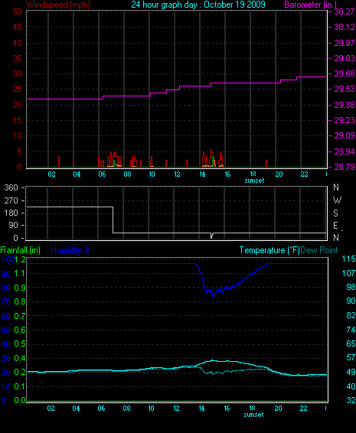356x433 pixels.
Task: Click the 30.27 barometer scale value
Action: point(344,11)
